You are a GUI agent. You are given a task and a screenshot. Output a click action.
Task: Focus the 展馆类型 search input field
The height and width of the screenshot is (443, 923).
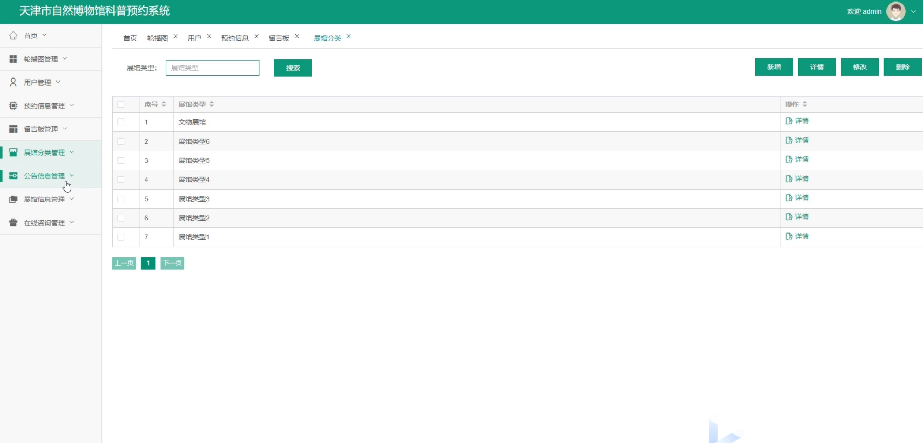212,68
